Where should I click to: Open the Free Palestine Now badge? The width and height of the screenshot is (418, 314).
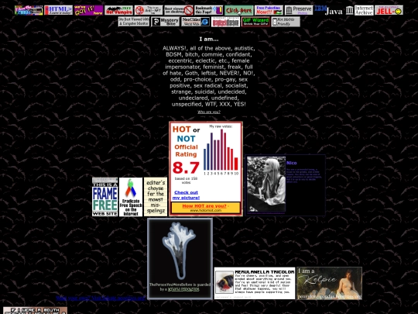tap(269, 10)
